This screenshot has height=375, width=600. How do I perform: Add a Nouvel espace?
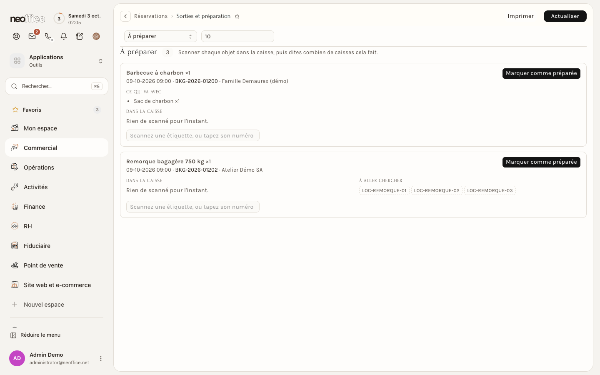click(57, 305)
